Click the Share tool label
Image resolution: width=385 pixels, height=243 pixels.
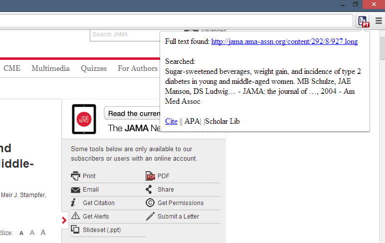click(x=166, y=190)
